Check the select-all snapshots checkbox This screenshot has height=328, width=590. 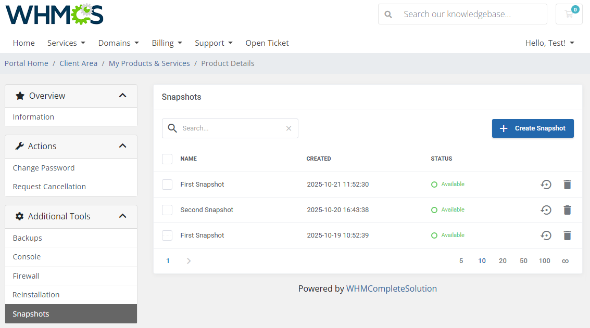pos(167,159)
